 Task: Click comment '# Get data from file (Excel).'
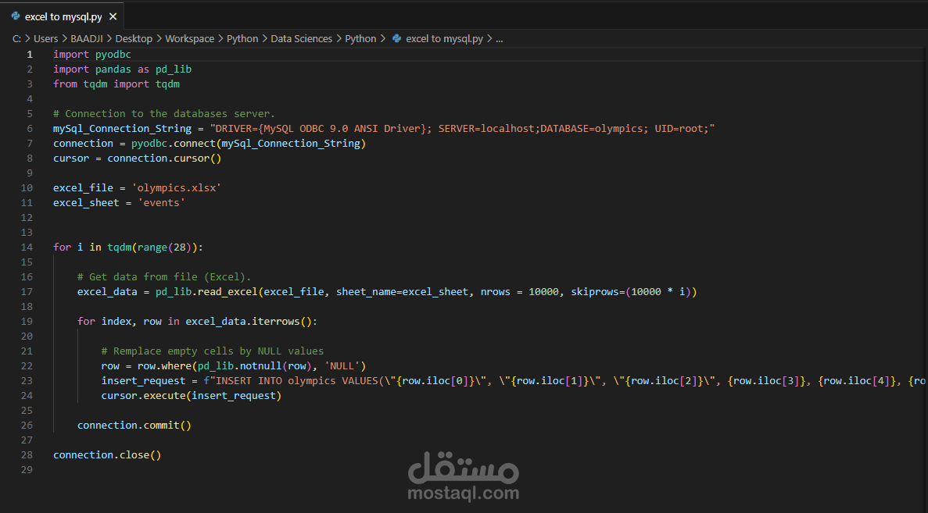pyautogui.click(x=164, y=276)
